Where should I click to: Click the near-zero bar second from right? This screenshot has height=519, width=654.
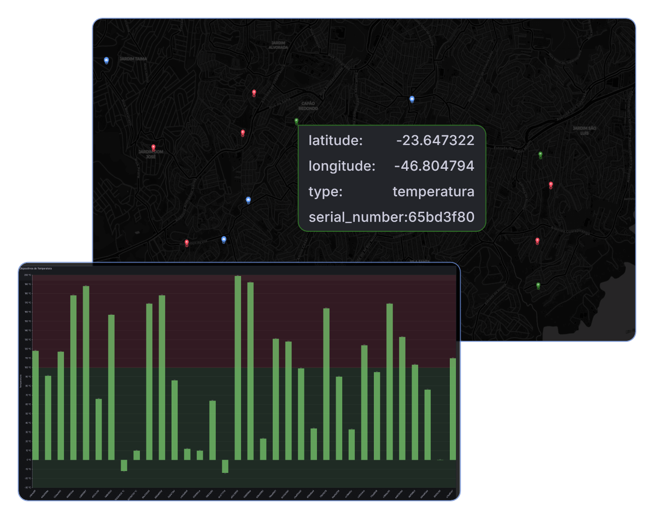coord(440,460)
